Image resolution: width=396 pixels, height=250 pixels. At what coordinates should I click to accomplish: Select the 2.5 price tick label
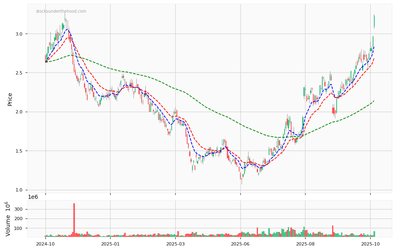click(x=19, y=73)
